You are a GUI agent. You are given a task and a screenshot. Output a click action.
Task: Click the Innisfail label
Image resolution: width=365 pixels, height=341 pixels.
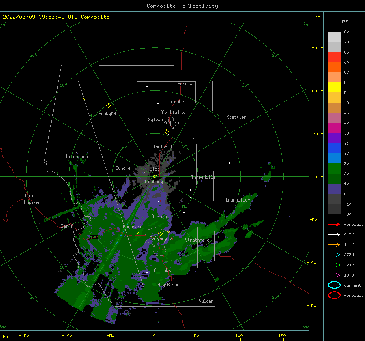164,147
